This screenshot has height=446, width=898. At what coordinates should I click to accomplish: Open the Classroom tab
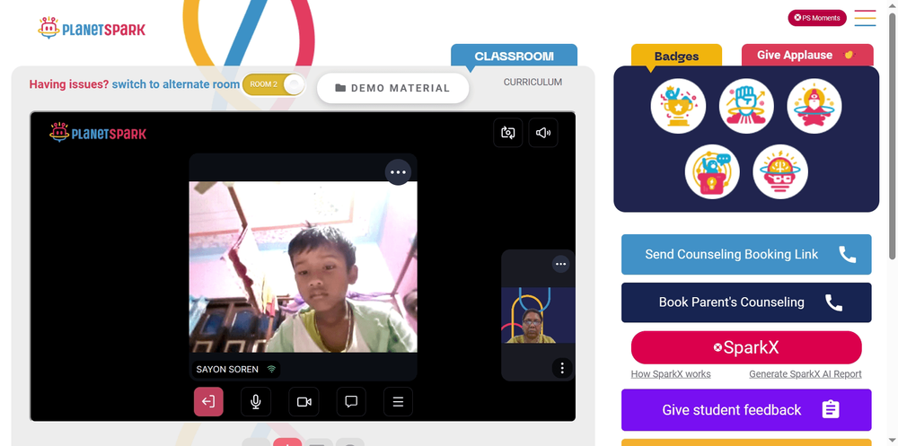point(514,57)
